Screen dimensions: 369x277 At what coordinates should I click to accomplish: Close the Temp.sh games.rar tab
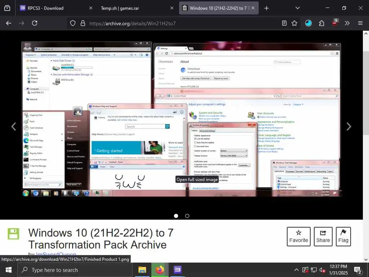coord(172,8)
